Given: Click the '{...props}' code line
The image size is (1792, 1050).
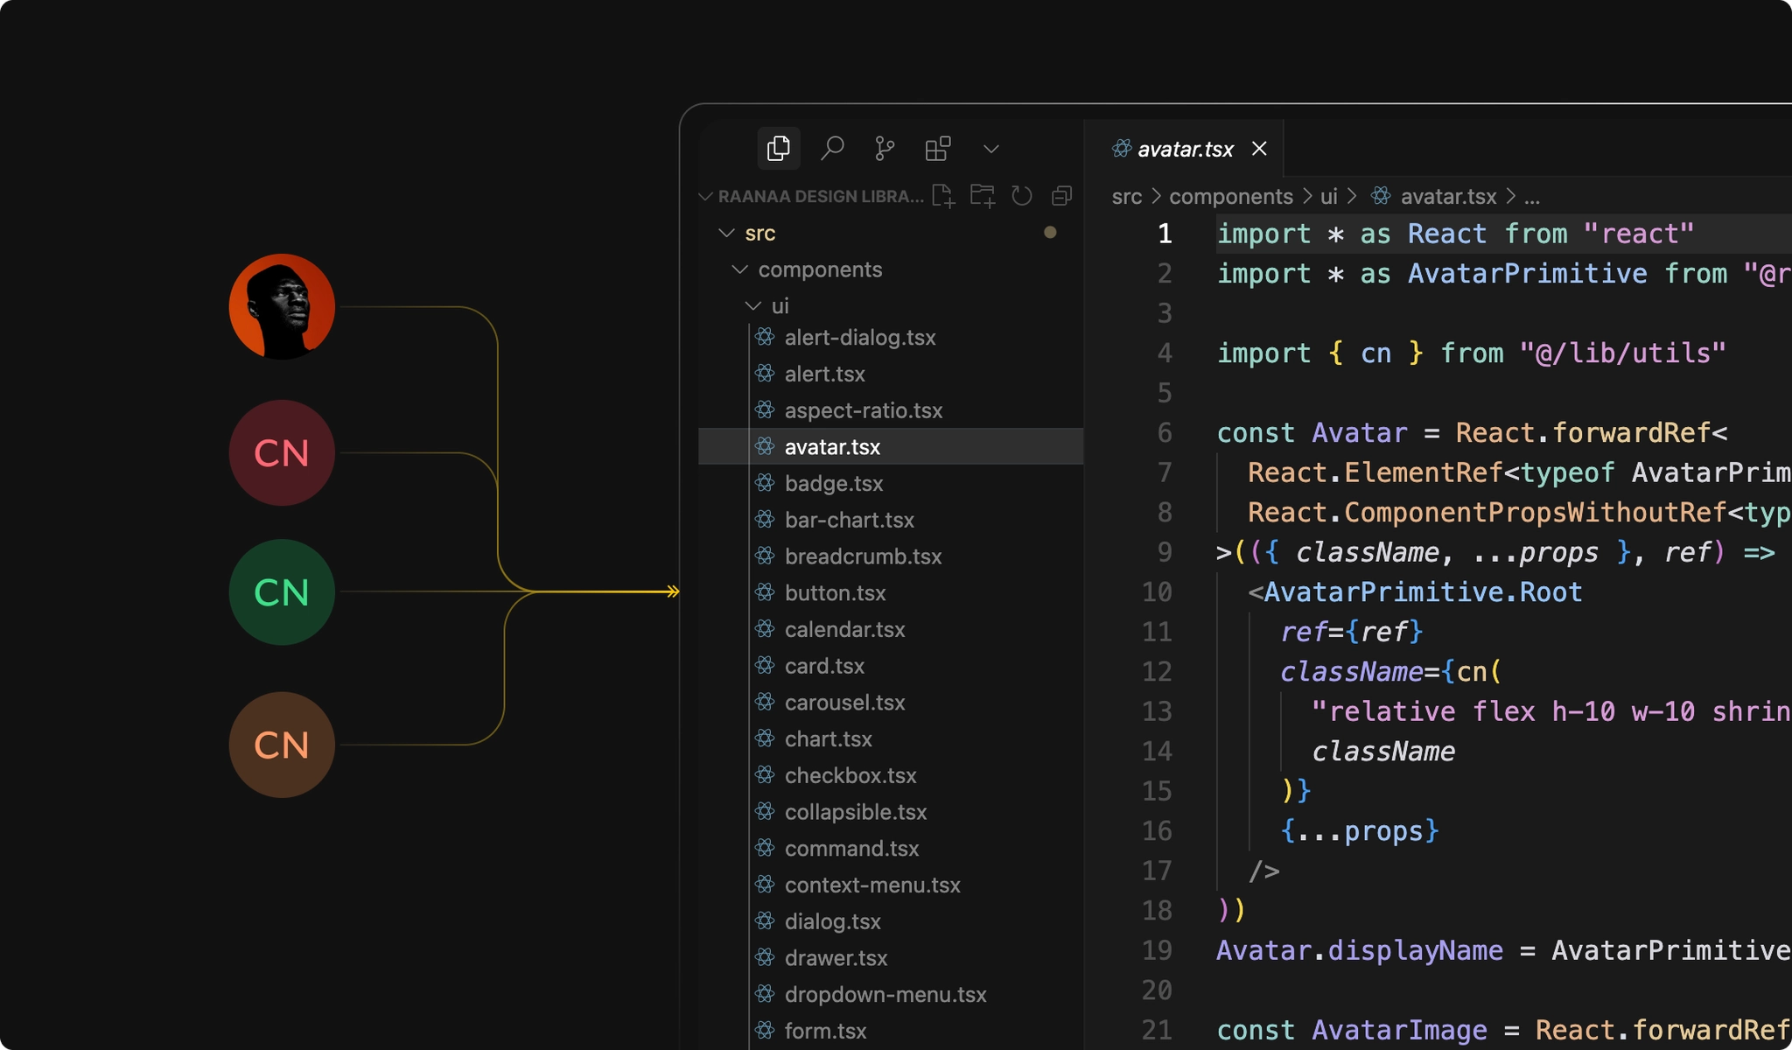Looking at the screenshot, I should pos(1360,830).
